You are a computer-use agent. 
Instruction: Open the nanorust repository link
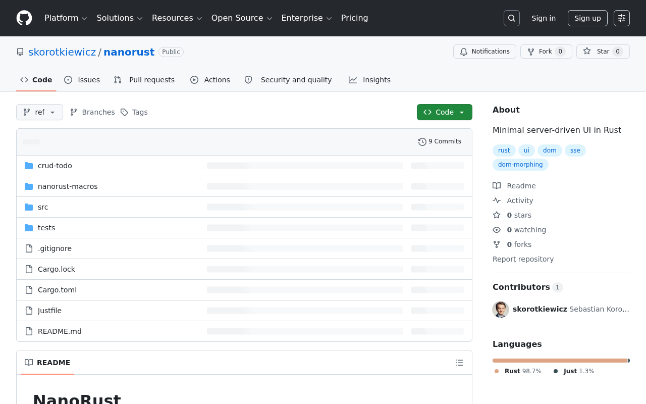[129, 52]
